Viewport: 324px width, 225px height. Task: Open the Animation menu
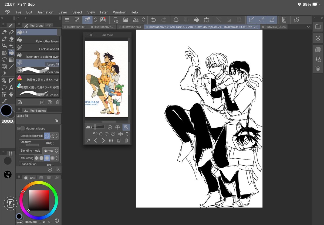click(45, 12)
